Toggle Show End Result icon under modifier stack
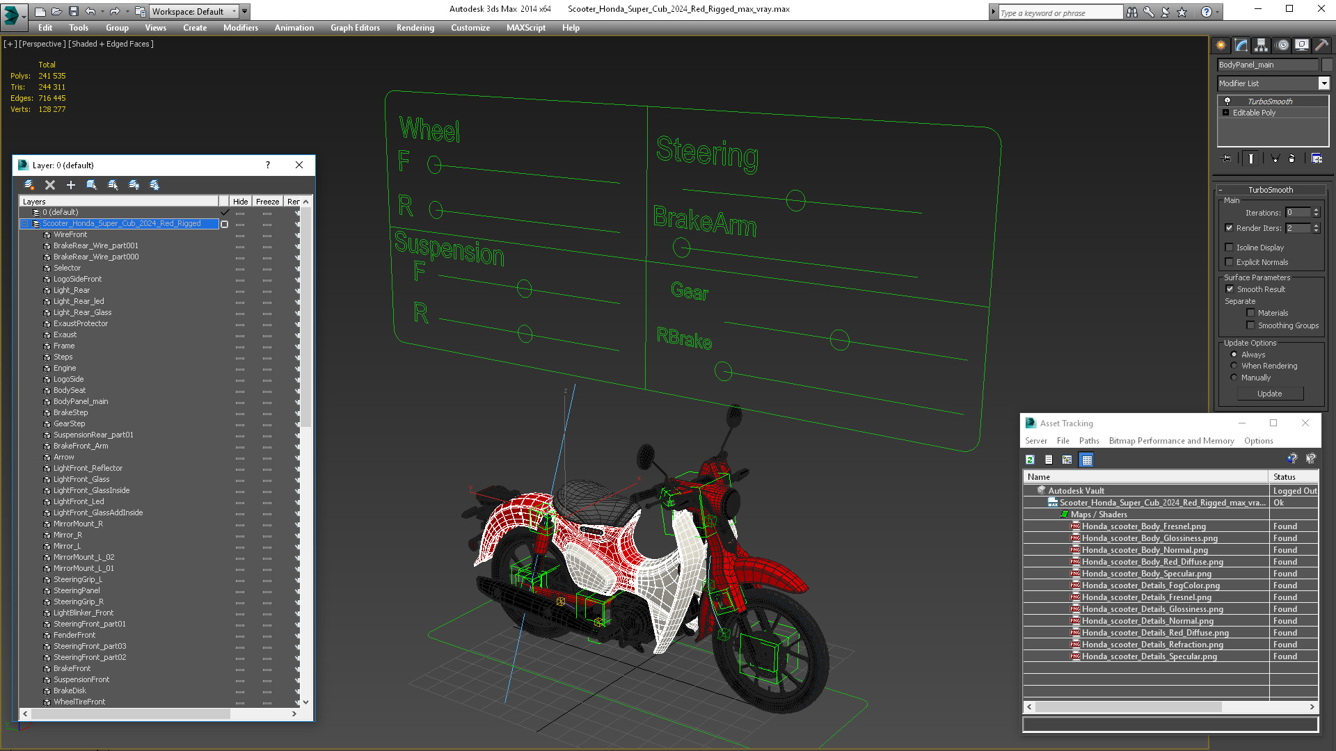Screen dimensions: 1336x751 point(1251,159)
